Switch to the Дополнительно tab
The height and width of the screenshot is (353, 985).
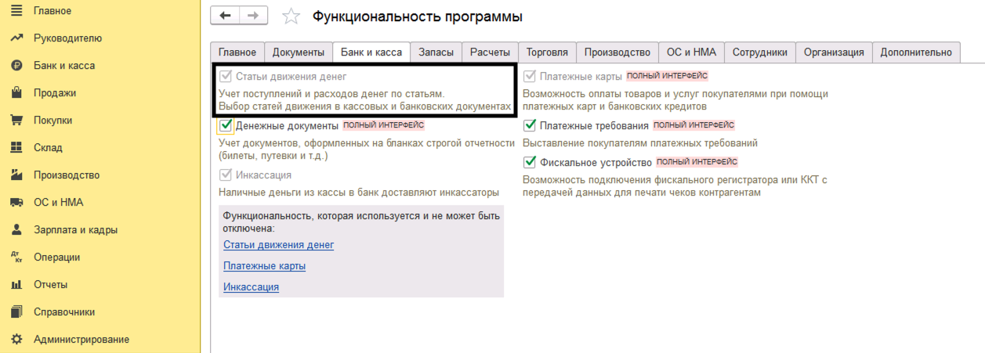pyautogui.click(x=916, y=52)
